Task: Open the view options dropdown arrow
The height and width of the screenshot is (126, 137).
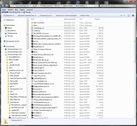Action: point(124,15)
